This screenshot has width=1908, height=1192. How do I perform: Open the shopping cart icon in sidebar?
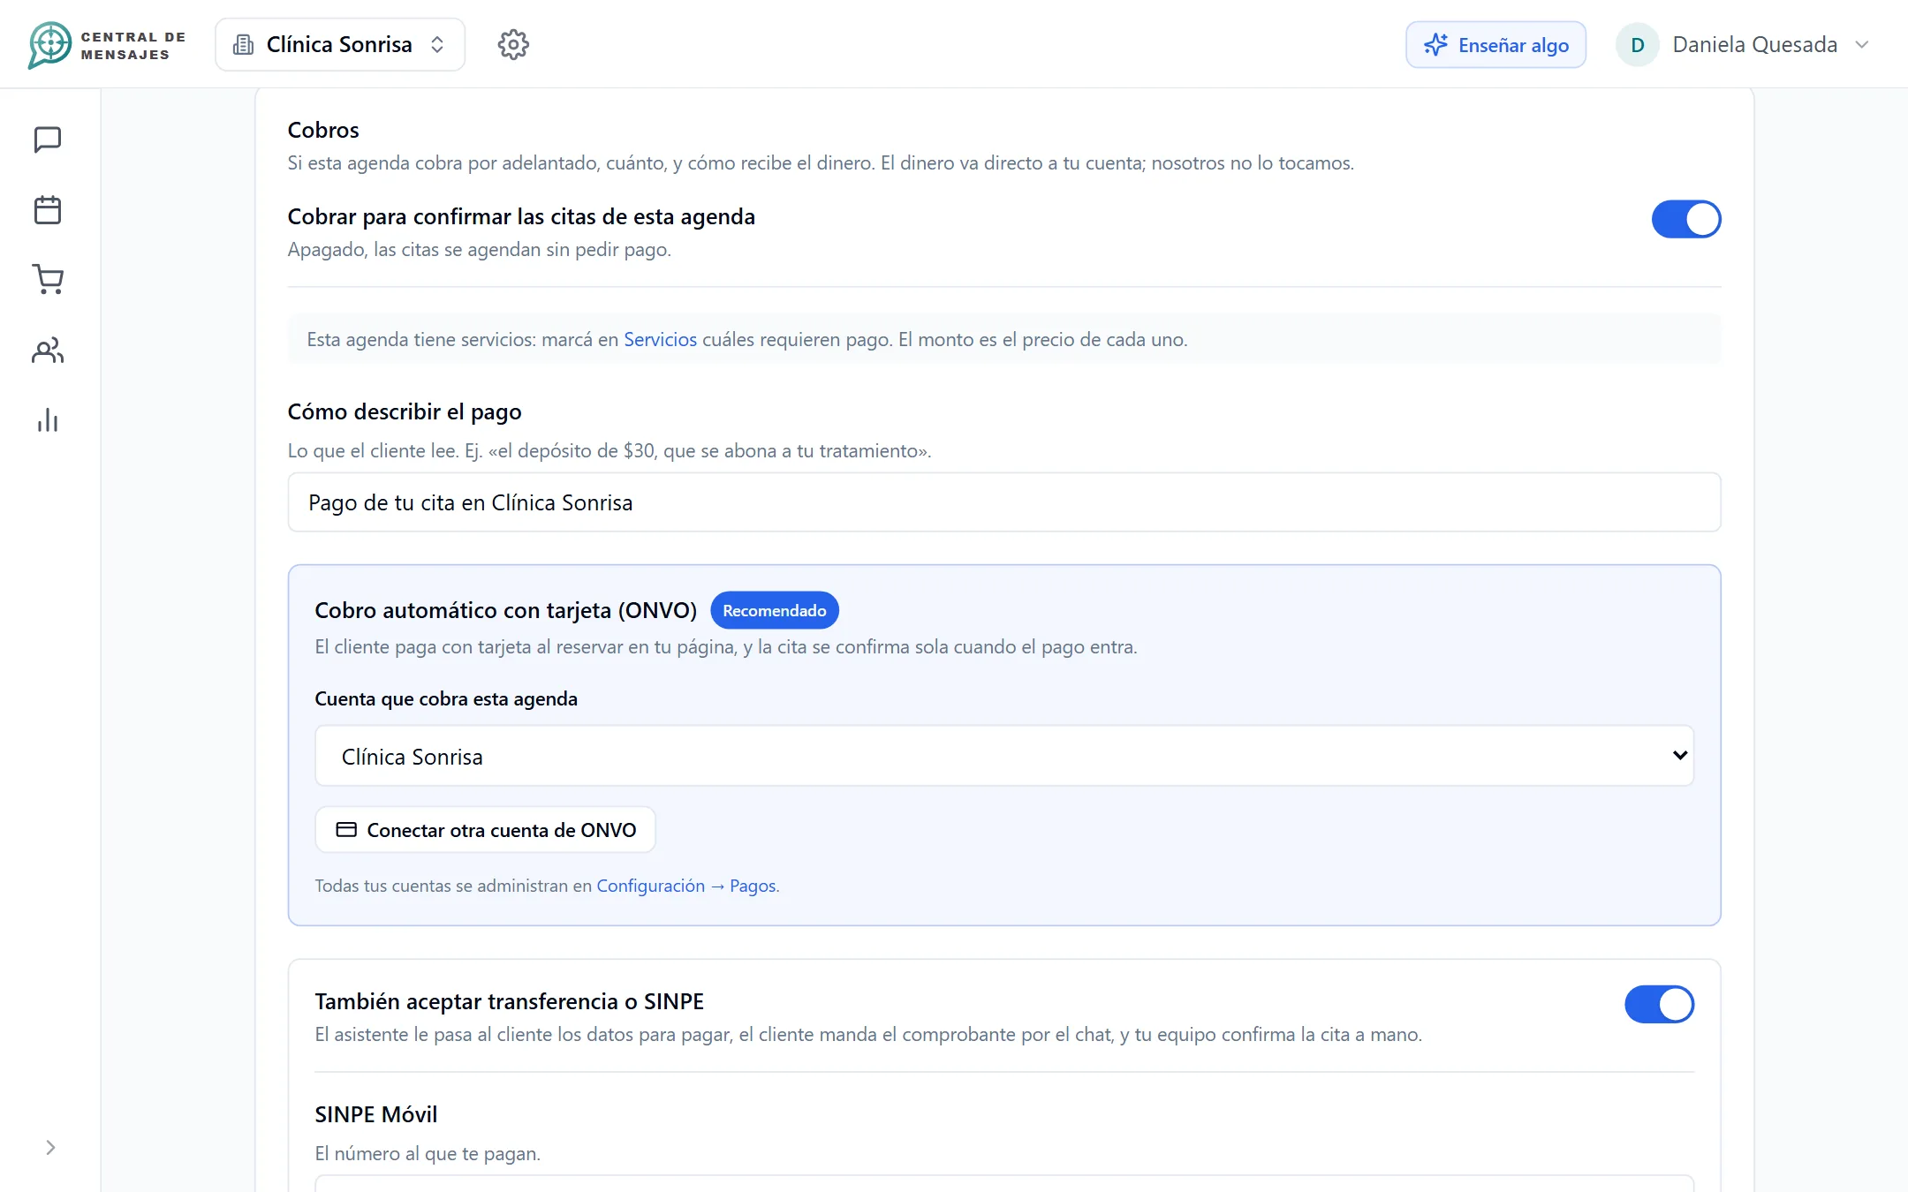click(x=48, y=280)
